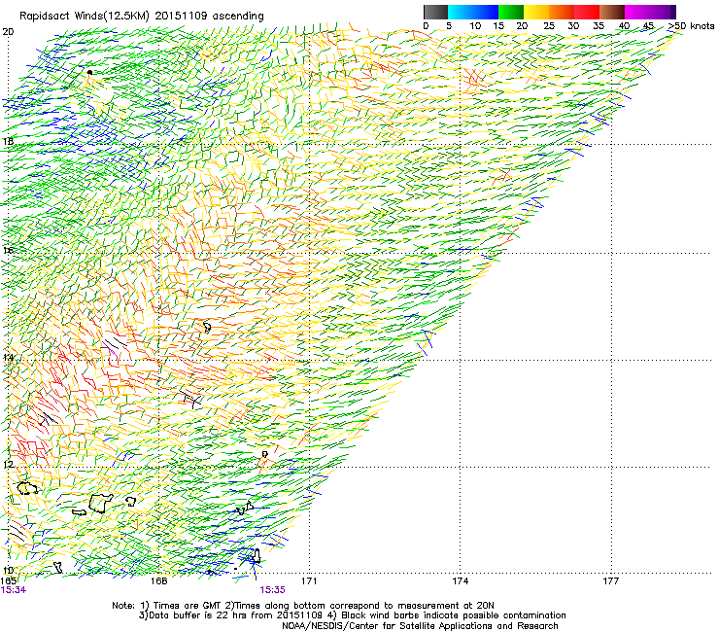Click the latitude axis label '18'

pyautogui.click(x=8, y=141)
